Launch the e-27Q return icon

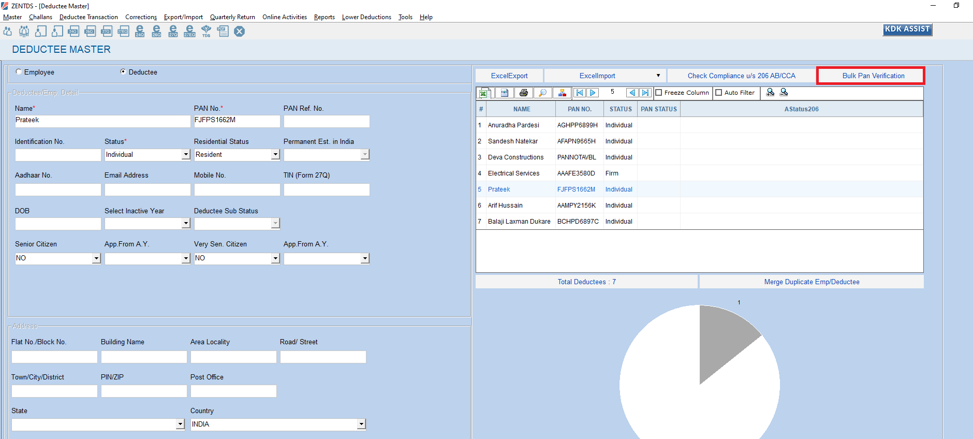tap(173, 31)
